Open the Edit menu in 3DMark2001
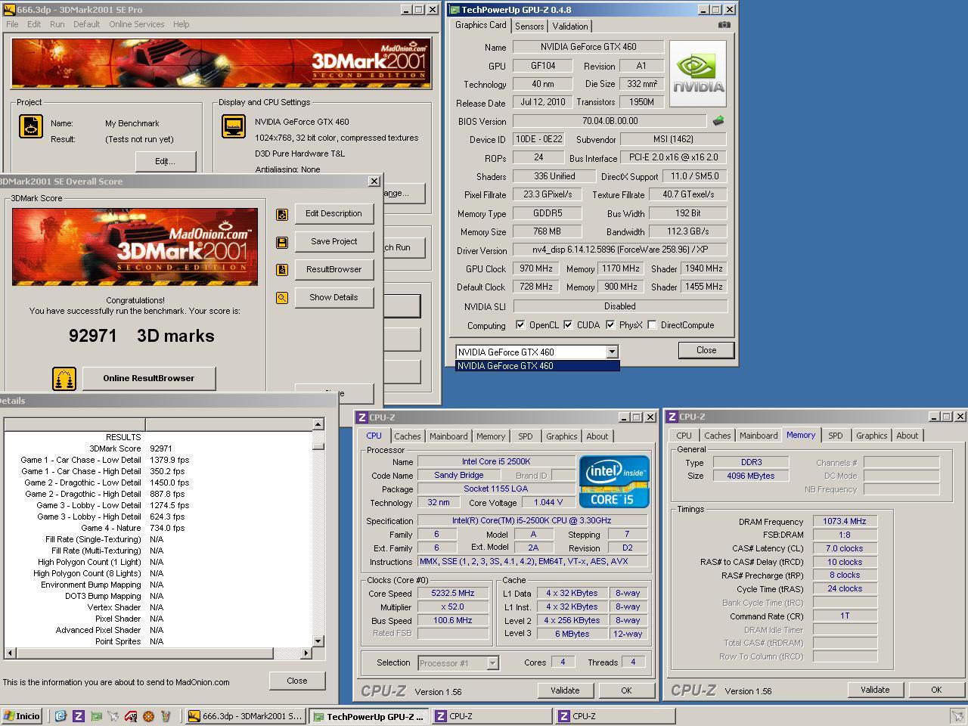Screen dimensions: 968x726 click(x=34, y=24)
